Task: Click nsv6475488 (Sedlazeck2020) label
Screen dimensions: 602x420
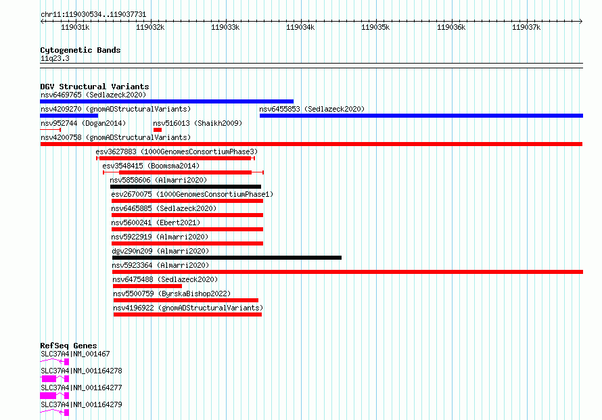Action: click(x=165, y=279)
